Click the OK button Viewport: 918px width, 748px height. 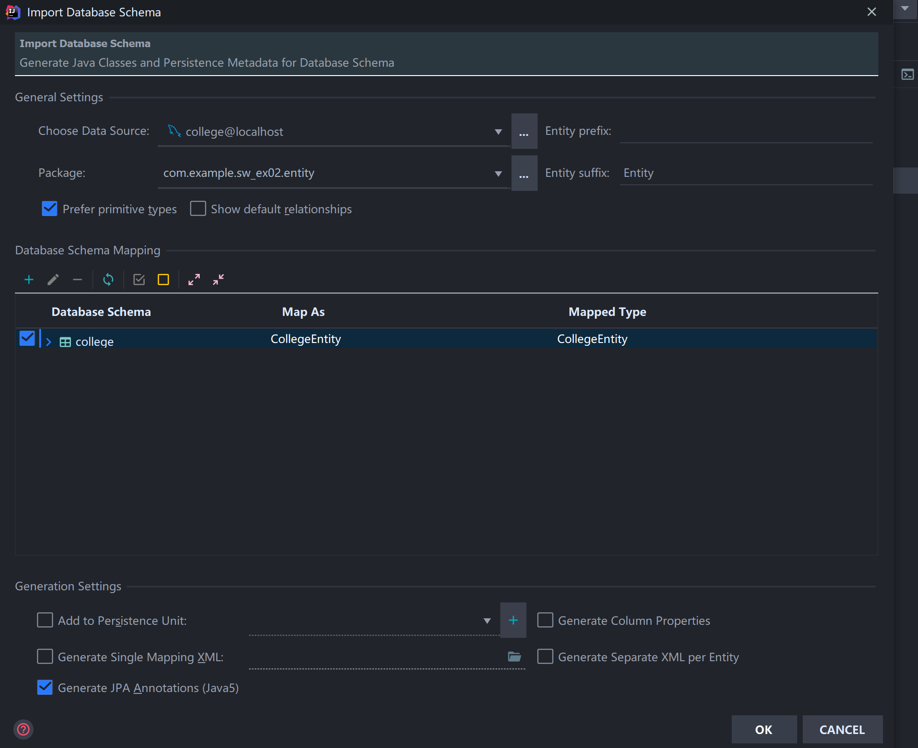(764, 729)
